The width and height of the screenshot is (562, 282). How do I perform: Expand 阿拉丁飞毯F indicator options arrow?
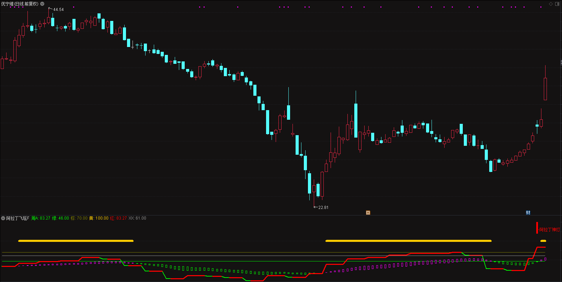3,218
